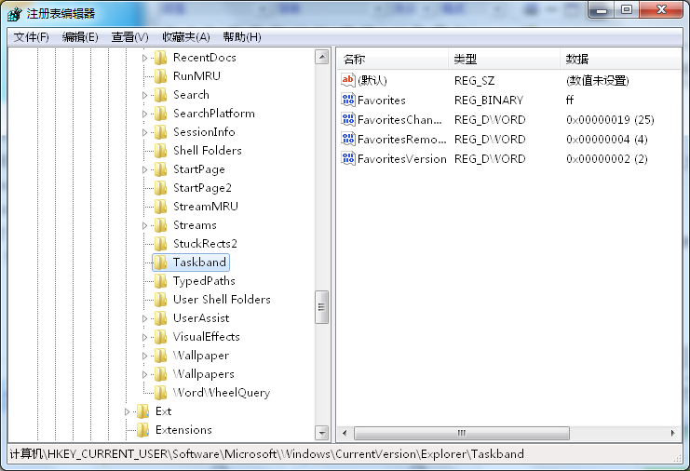
Task: Click the values pane scroll right arrow
Action: click(x=673, y=433)
